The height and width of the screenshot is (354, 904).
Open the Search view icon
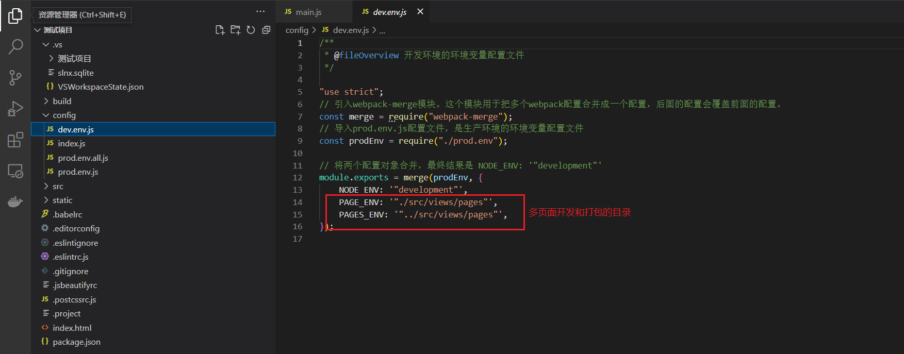[x=15, y=47]
